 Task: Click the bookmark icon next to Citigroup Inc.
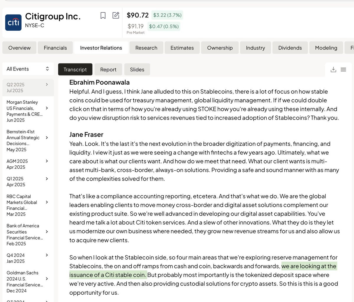(103, 15)
